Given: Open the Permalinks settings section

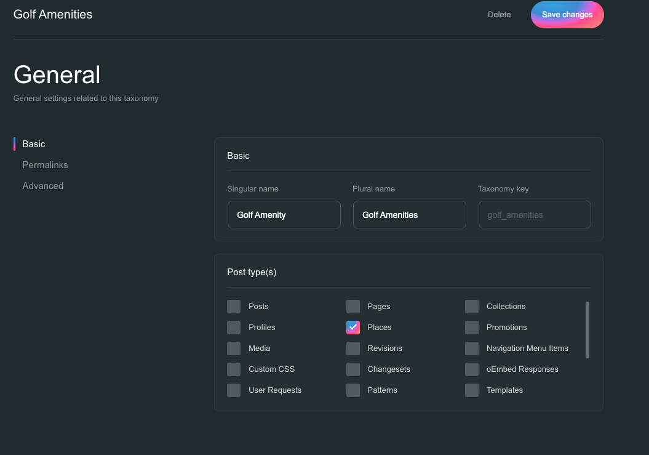Looking at the screenshot, I should click(45, 165).
